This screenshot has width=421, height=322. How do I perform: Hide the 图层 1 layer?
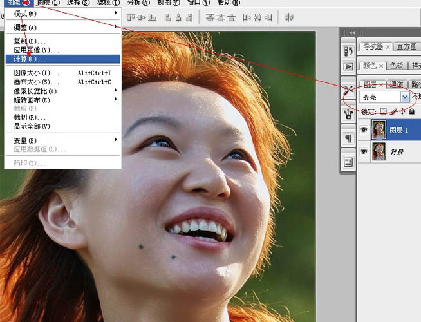point(364,129)
